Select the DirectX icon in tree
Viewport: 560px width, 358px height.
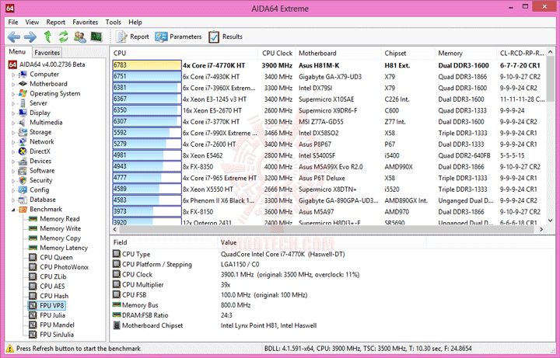click(23, 151)
